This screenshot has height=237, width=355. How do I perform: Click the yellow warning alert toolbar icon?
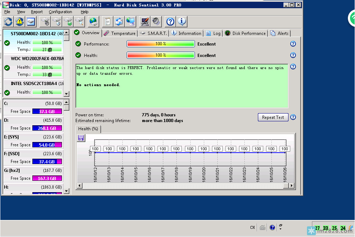[20, 22]
